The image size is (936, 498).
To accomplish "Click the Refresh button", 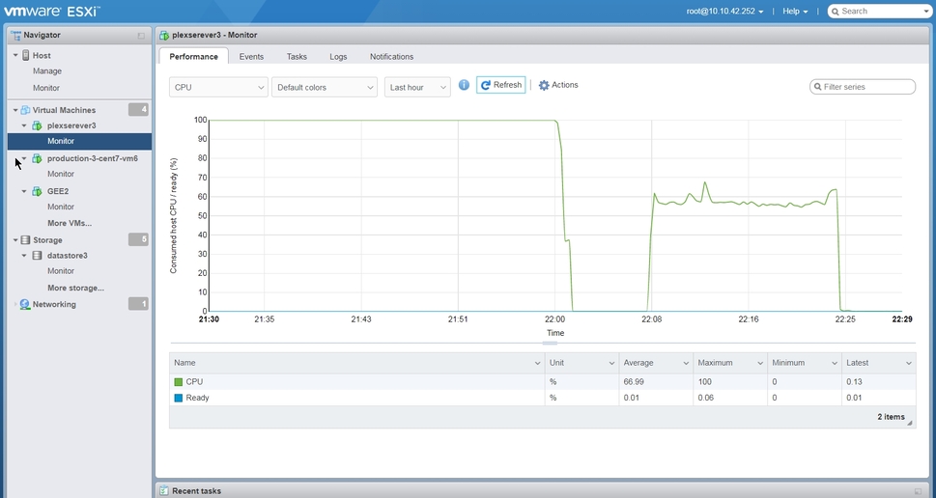I will [500, 85].
